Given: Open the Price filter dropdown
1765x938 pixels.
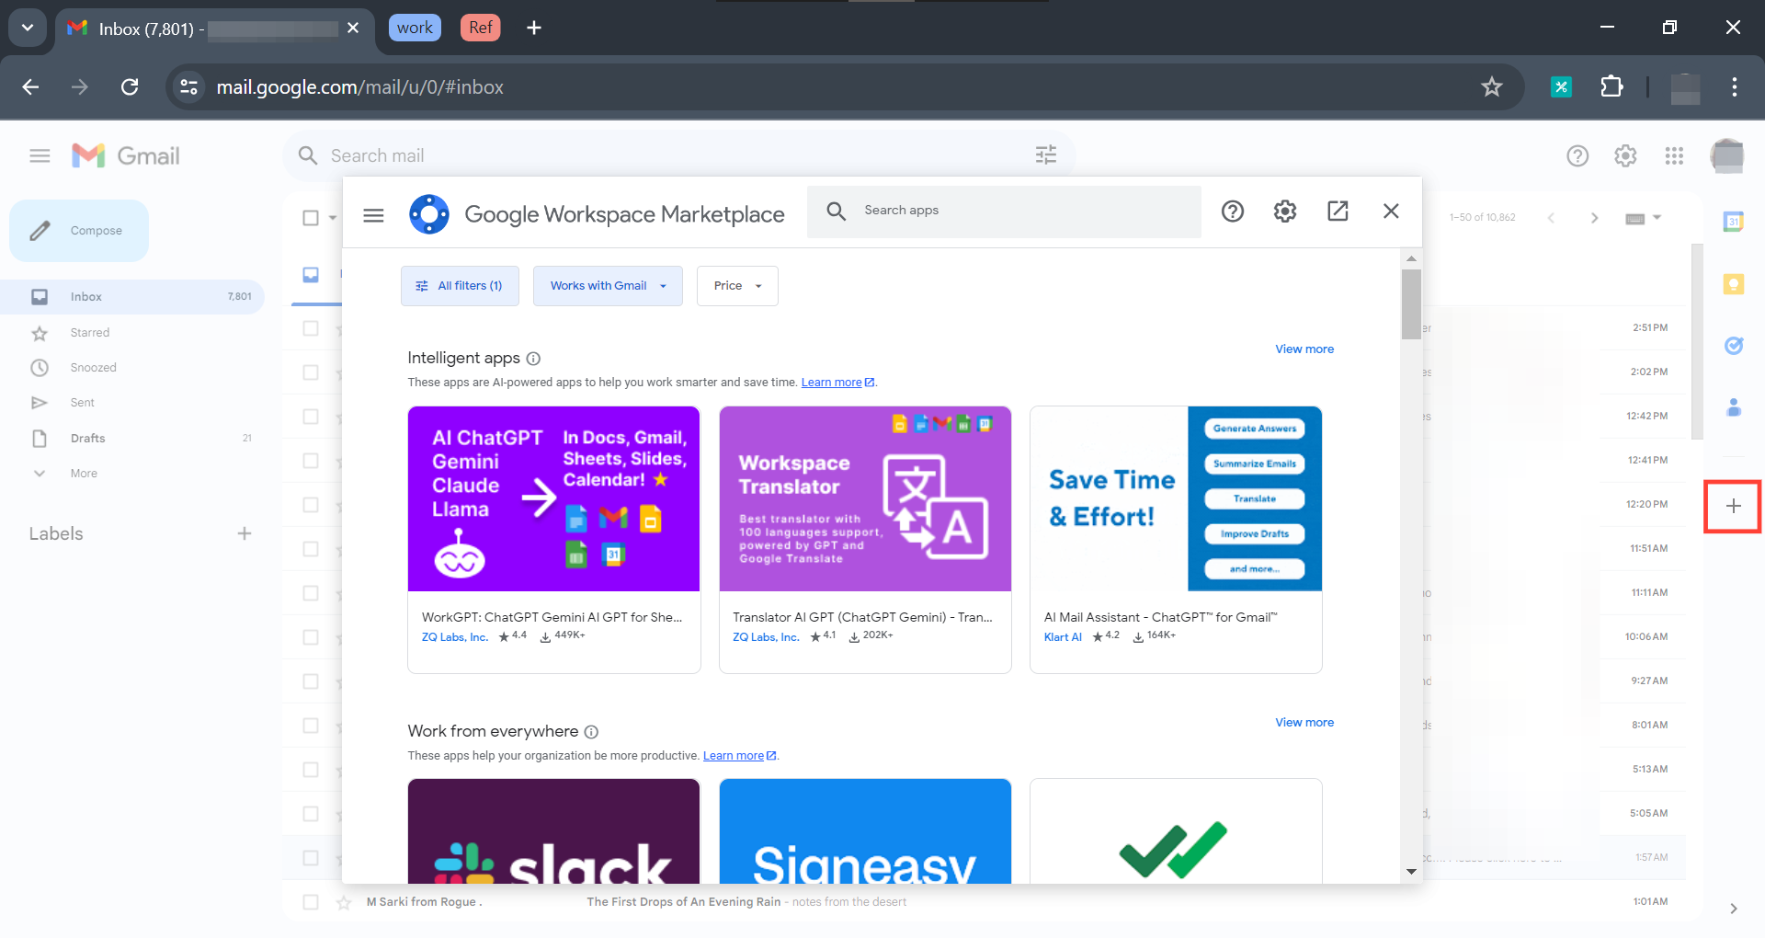Looking at the screenshot, I should click(x=737, y=286).
